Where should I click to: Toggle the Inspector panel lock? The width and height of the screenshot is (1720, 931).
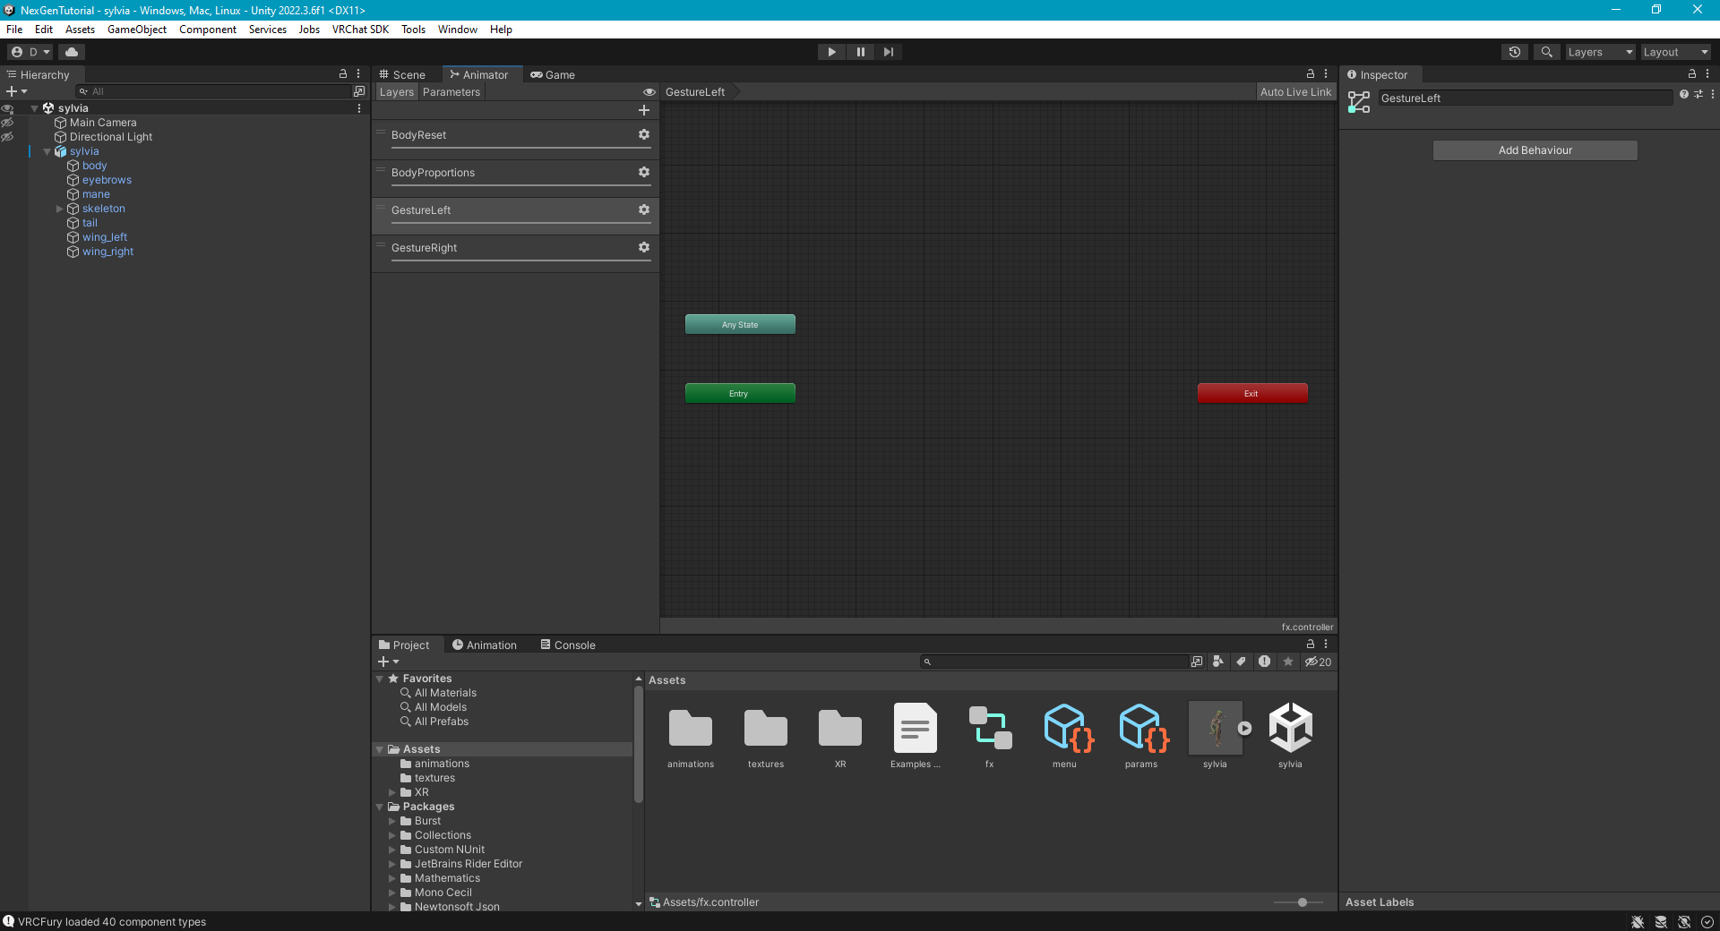(1692, 74)
